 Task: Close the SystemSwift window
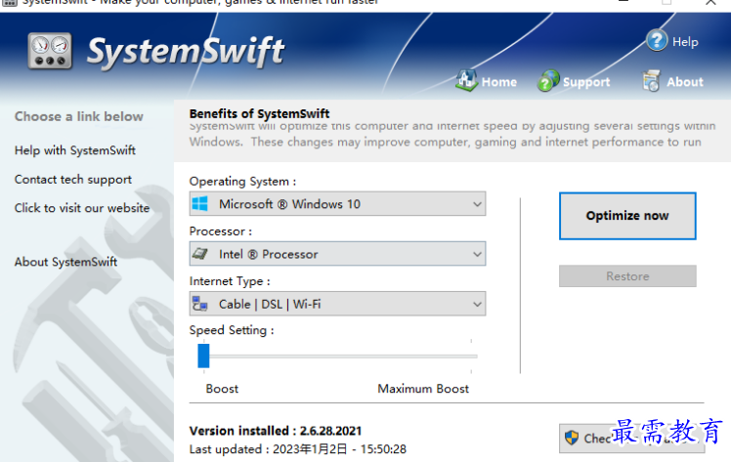(710, 2)
